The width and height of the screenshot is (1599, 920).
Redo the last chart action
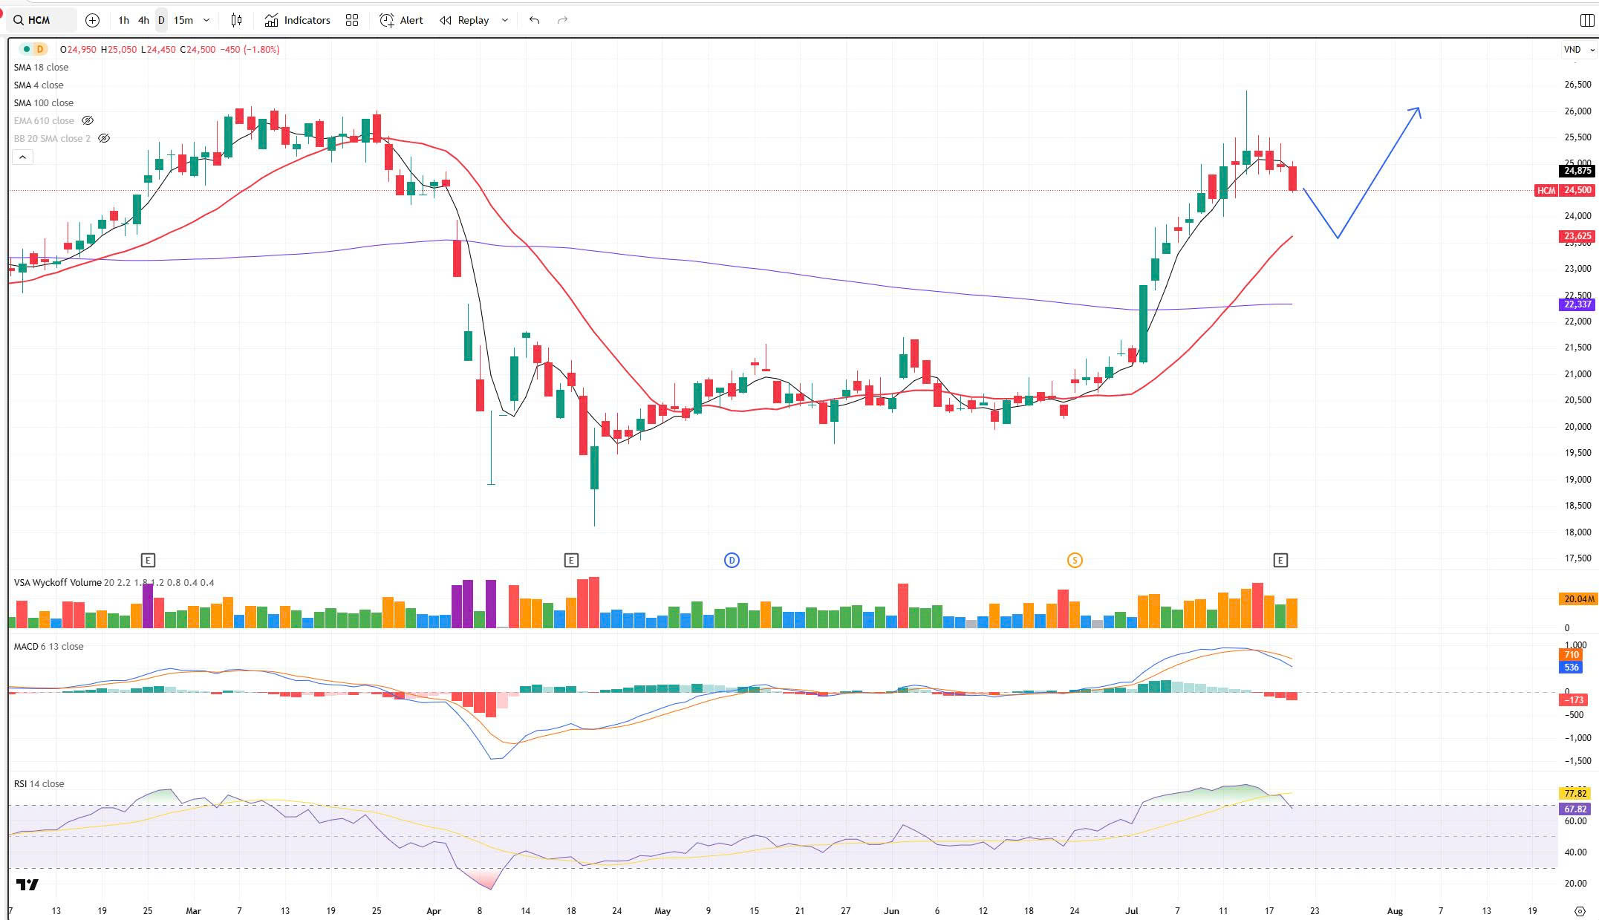point(562,20)
